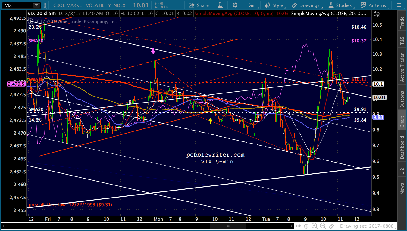Viewport: 407px width, 231px height.
Task: Click the zoom out magnifier icon
Action: click(x=323, y=226)
